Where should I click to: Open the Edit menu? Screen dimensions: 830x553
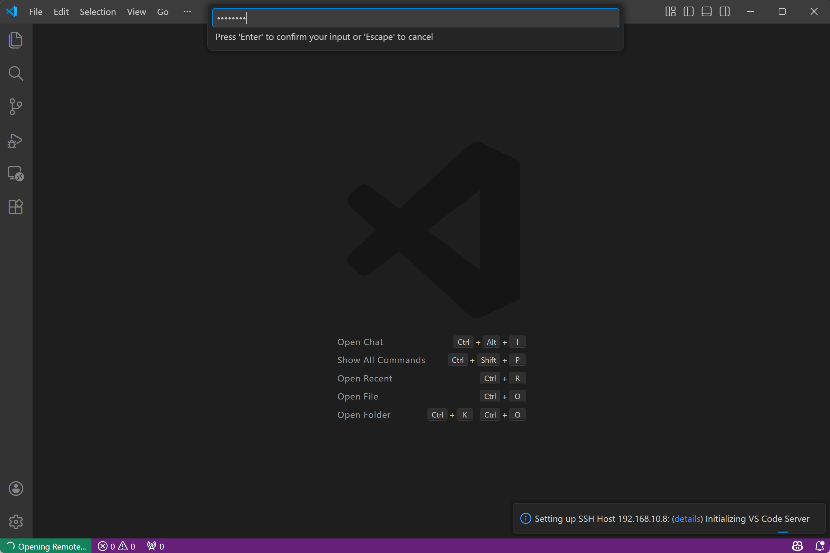click(61, 12)
